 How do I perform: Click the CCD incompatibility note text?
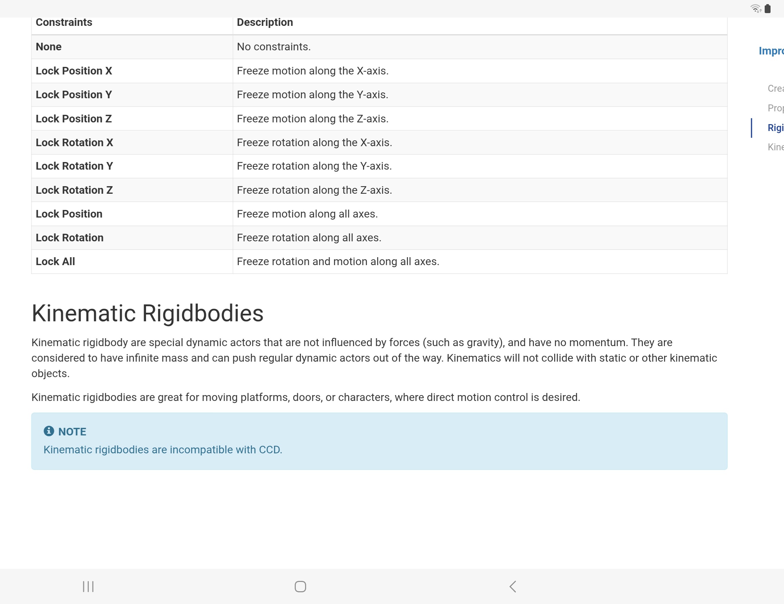tap(163, 450)
